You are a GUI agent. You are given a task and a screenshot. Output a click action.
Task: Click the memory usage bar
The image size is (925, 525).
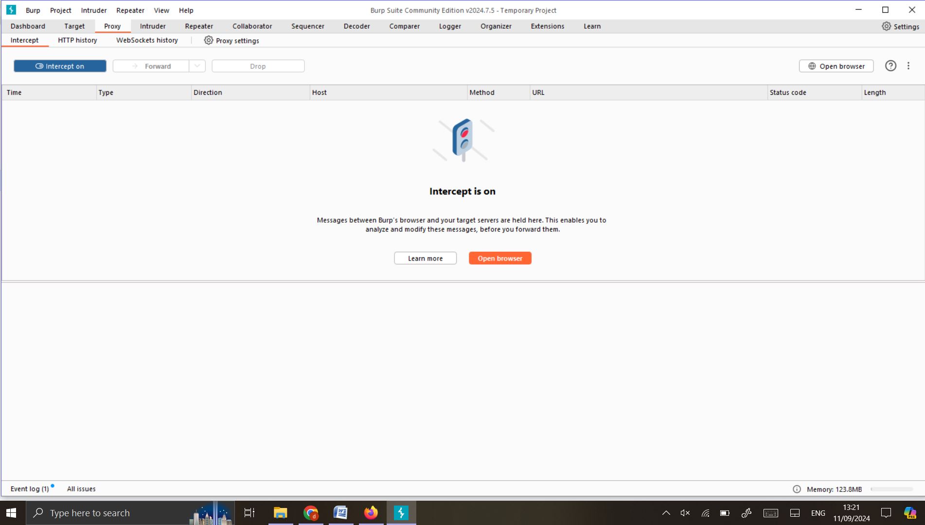[891, 489]
